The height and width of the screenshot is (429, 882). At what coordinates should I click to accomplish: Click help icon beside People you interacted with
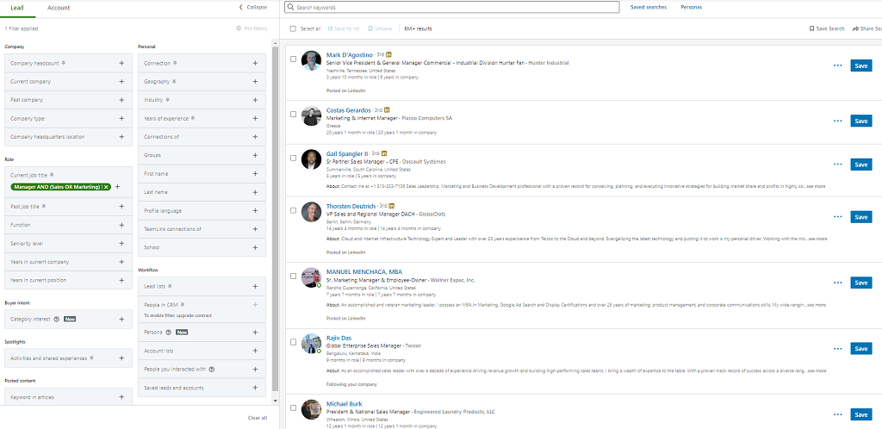[x=212, y=370]
